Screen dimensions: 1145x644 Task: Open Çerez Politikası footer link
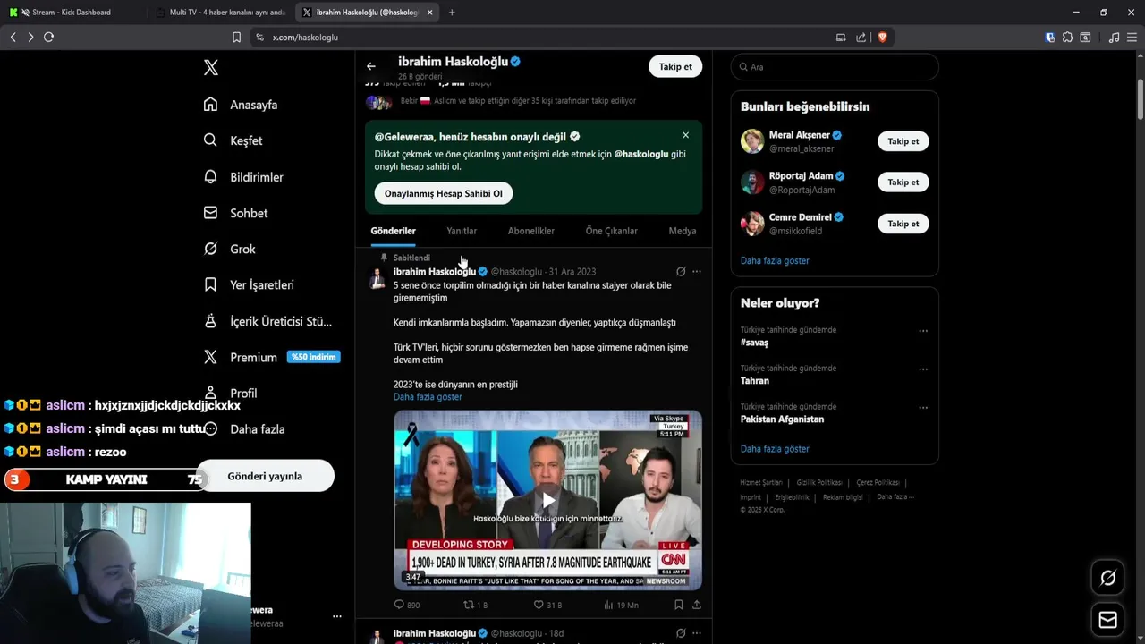pos(878,483)
